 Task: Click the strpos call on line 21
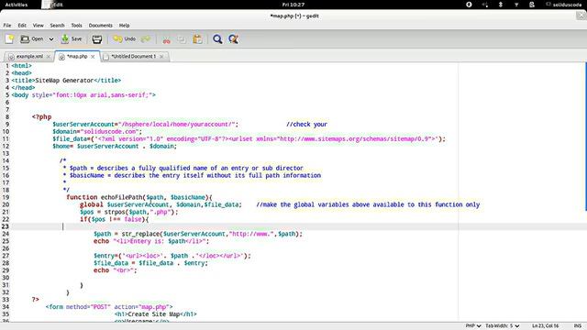141,212
